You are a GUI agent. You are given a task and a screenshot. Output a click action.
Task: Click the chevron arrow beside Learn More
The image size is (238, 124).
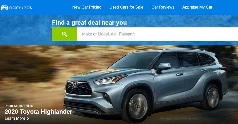(x=28, y=118)
